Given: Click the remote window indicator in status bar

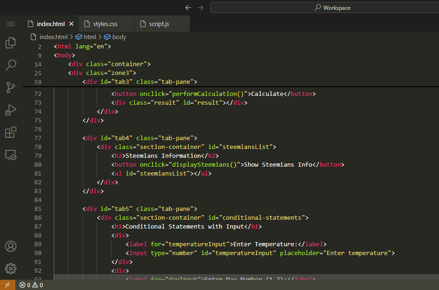Looking at the screenshot, I should (x=7, y=285).
